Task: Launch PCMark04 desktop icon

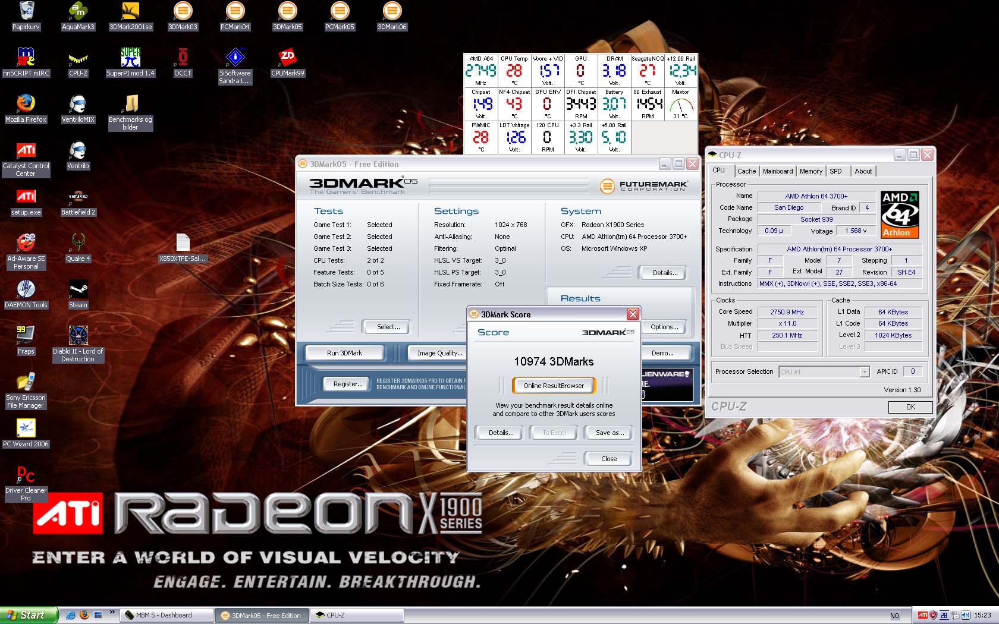Action: tap(235, 15)
